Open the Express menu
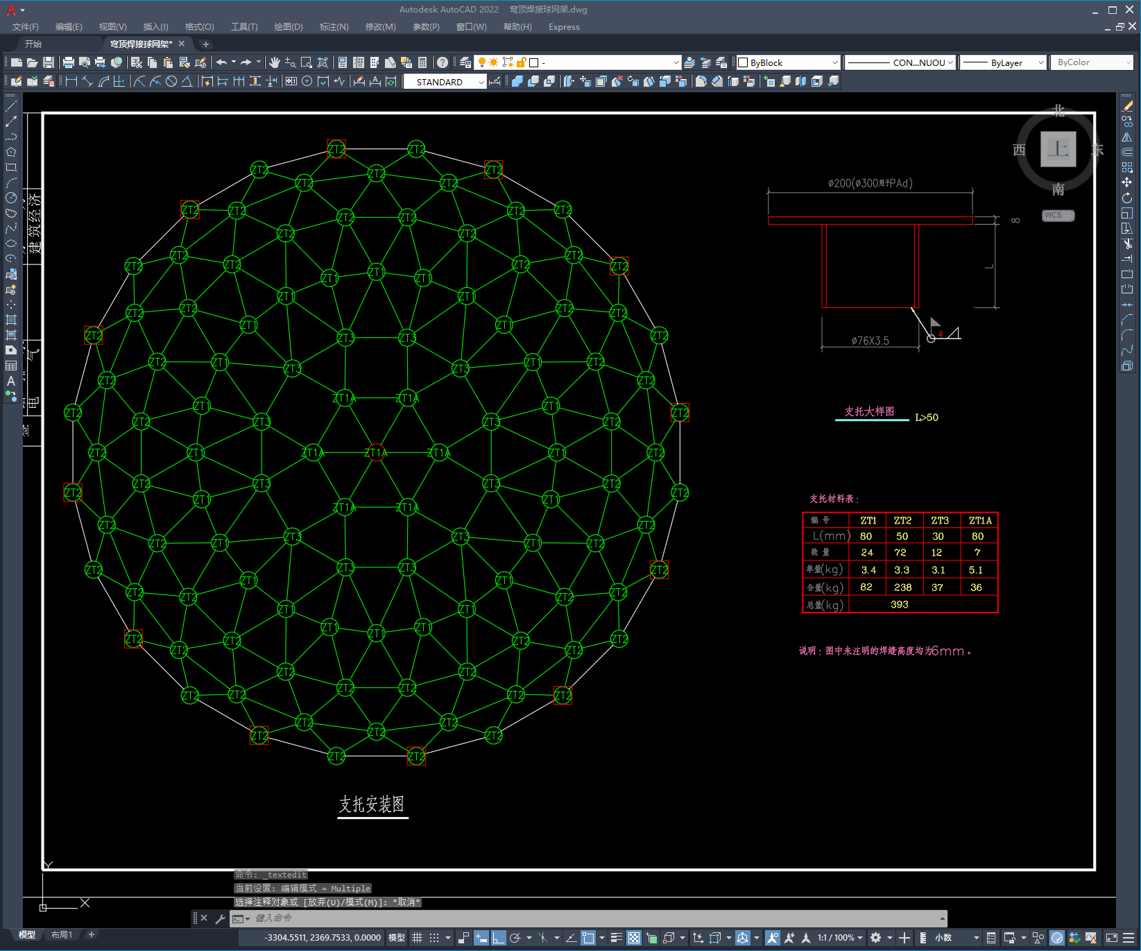 (564, 27)
